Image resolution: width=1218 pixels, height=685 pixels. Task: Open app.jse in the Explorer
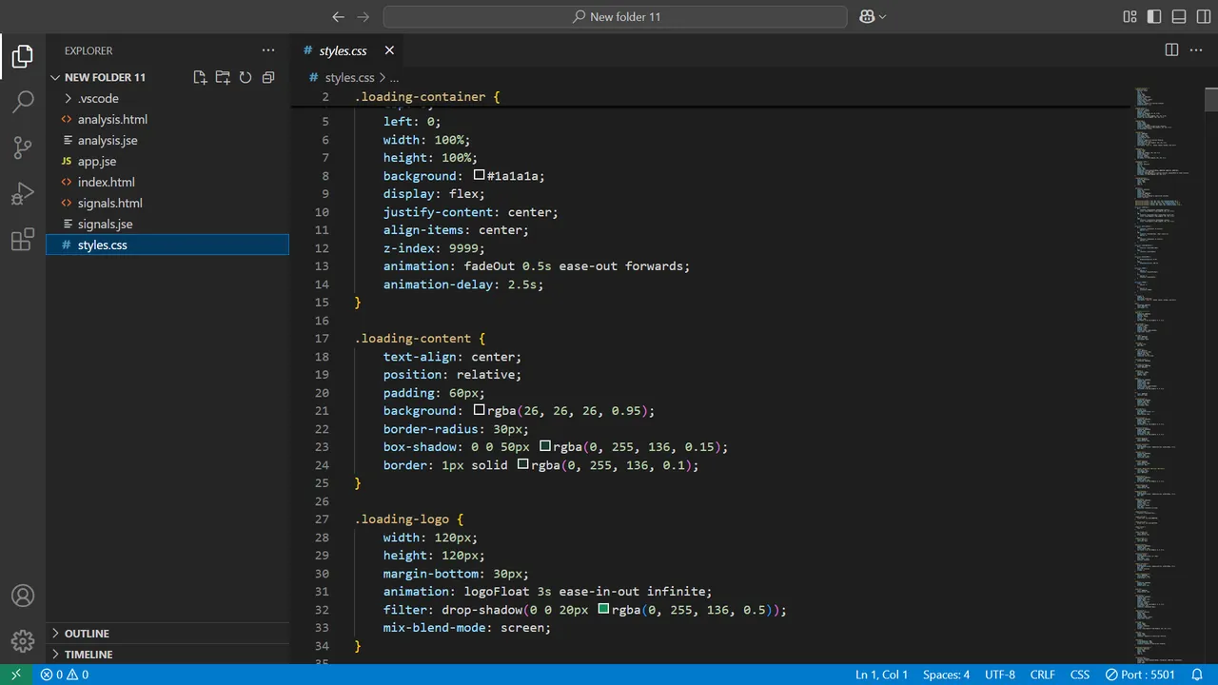click(x=167, y=161)
